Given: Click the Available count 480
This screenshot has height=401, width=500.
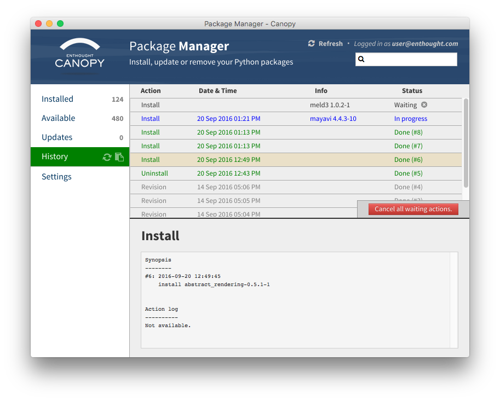Looking at the screenshot, I should 117,119.
